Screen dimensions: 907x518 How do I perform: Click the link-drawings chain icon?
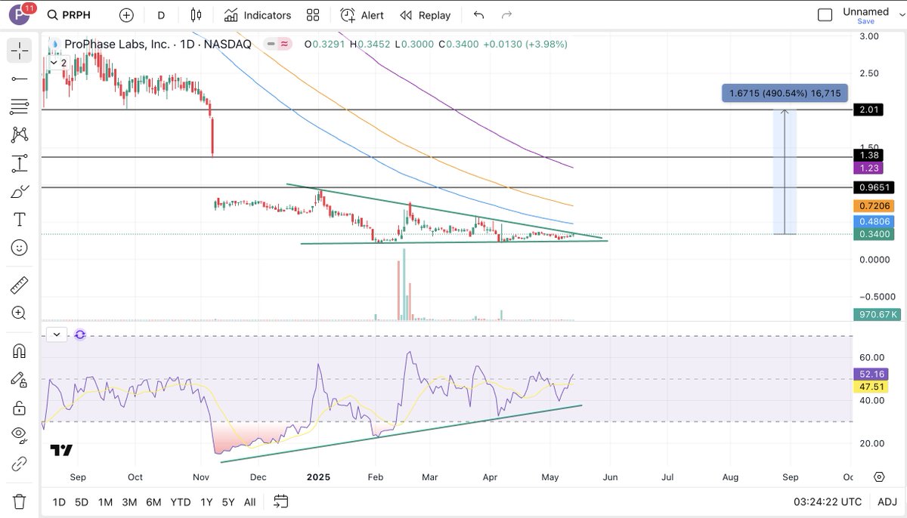20,463
